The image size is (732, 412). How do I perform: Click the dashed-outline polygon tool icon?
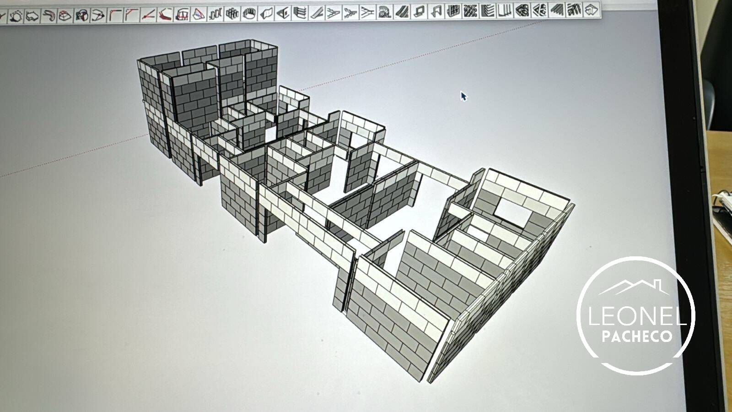pos(16,16)
